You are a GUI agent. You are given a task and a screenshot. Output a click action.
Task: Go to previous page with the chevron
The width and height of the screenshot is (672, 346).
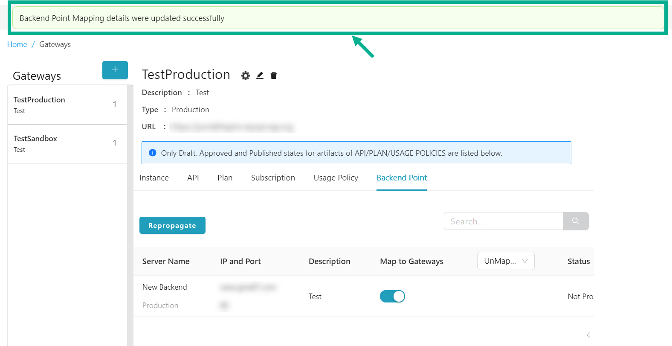coord(588,335)
